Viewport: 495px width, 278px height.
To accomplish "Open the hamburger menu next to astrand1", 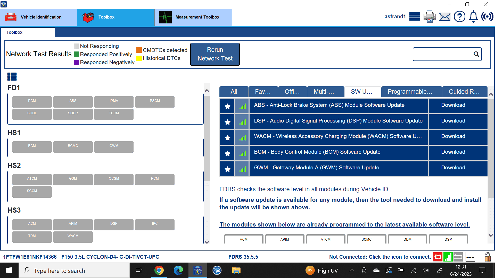I will 415,17.
